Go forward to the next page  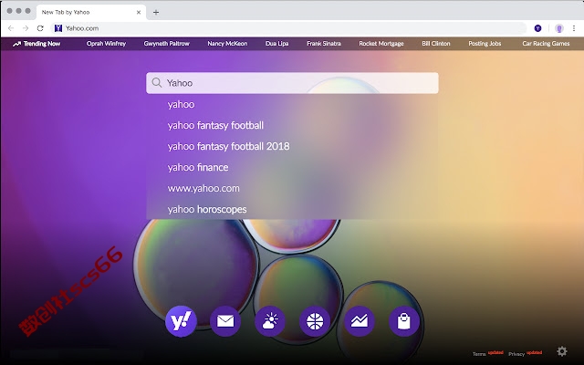(x=26, y=28)
